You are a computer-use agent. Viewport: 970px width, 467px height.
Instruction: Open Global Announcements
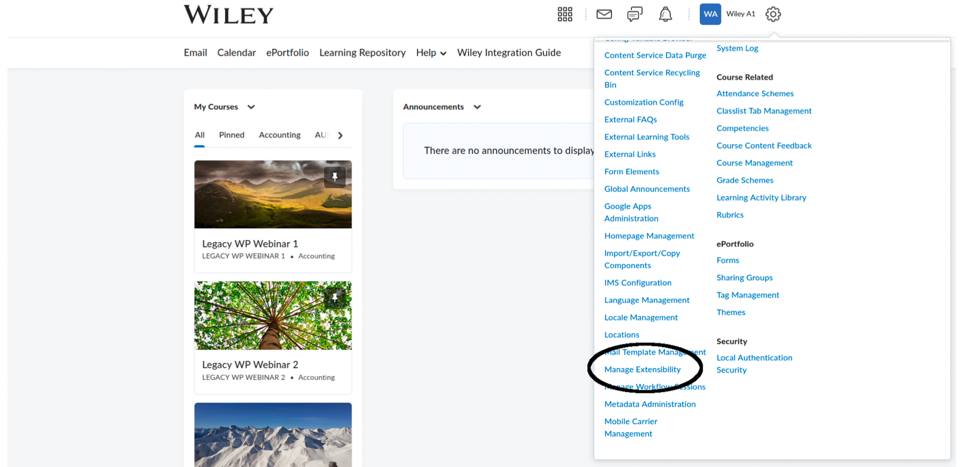(x=647, y=189)
